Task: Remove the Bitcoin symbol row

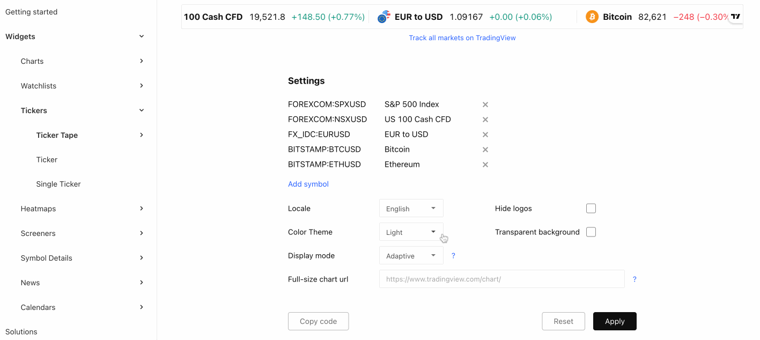Action: [x=485, y=150]
